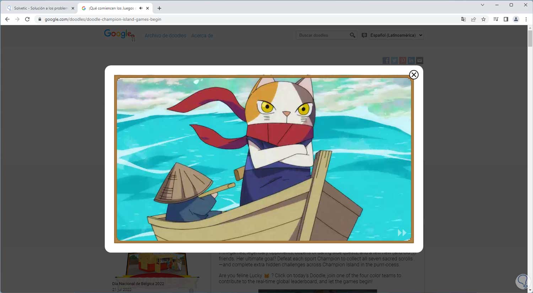Open a new browser tab

159,8
